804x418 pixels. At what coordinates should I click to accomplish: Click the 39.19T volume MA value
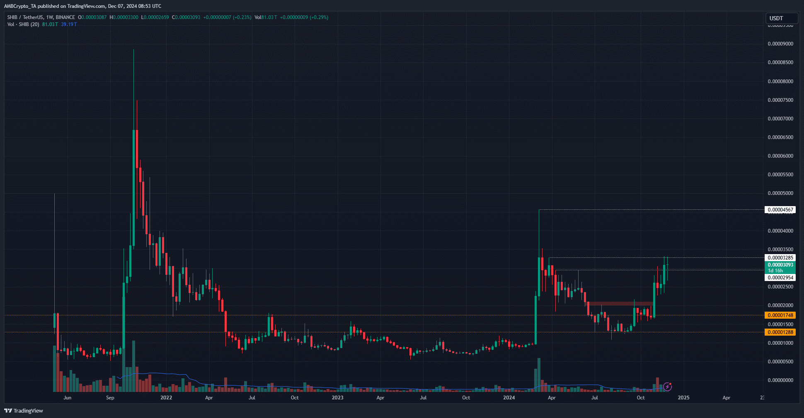click(x=69, y=24)
